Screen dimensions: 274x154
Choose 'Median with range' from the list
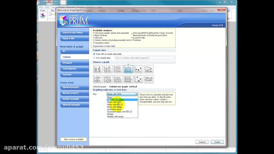[x=115, y=116]
